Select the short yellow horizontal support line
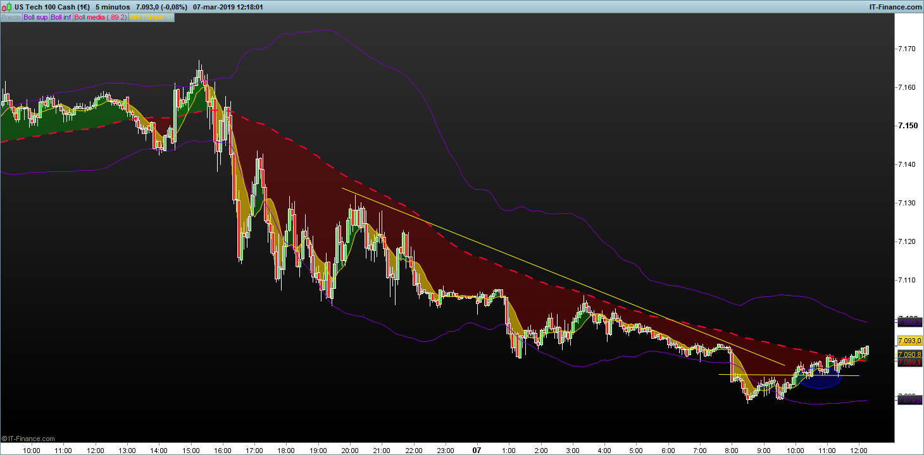The height and width of the screenshot is (455, 924). coord(789,375)
